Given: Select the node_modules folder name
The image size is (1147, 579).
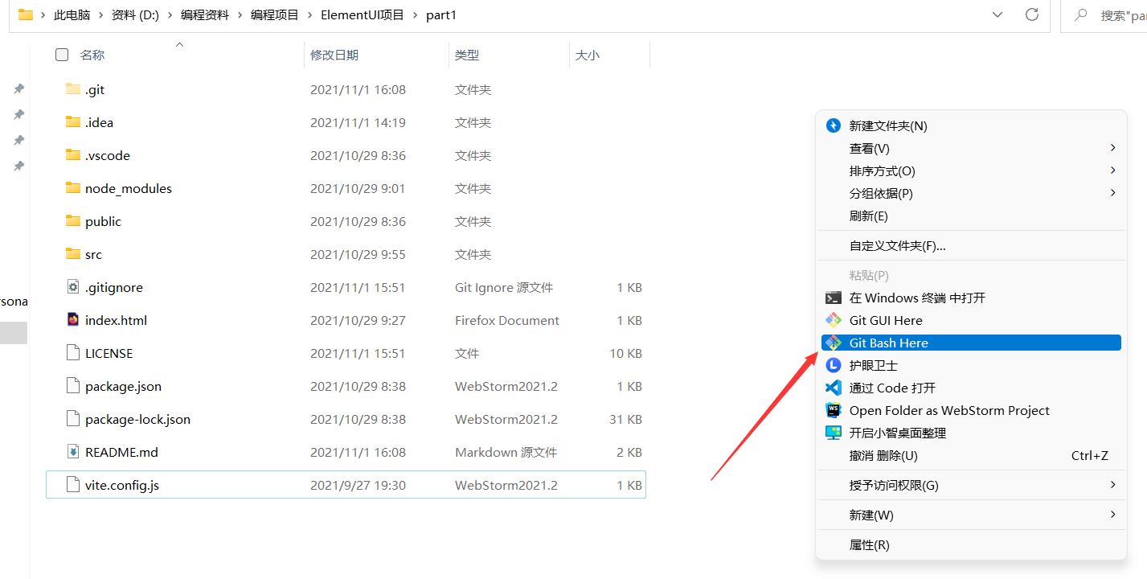Looking at the screenshot, I should point(129,188).
